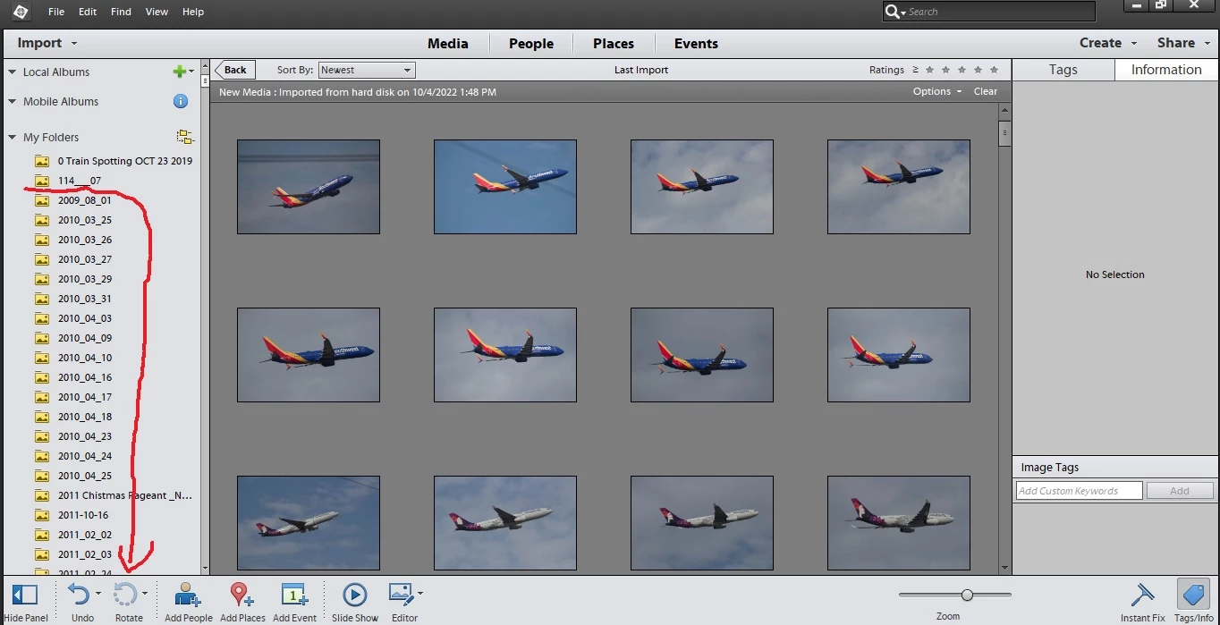The image size is (1220, 625).
Task: Open the Import dropdown
Action: click(47, 43)
